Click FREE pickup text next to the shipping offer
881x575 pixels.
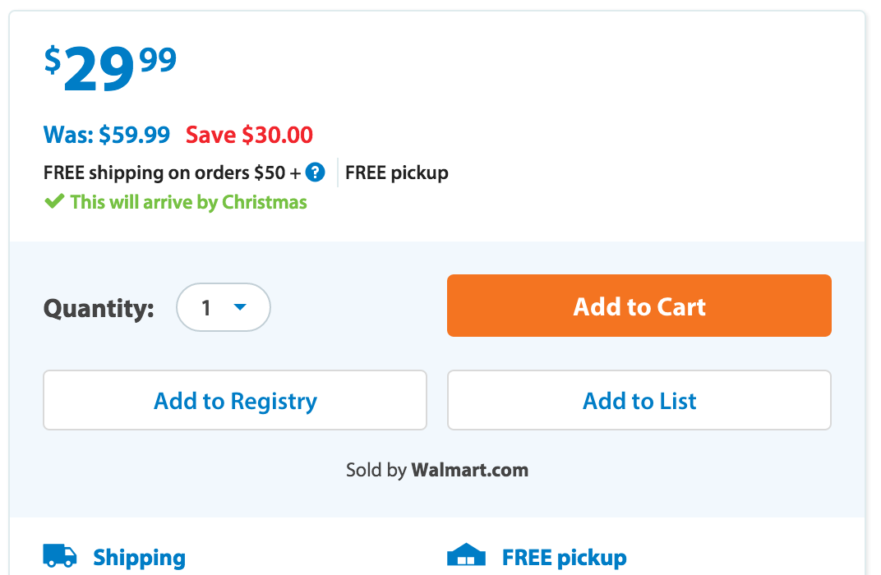click(397, 173)
